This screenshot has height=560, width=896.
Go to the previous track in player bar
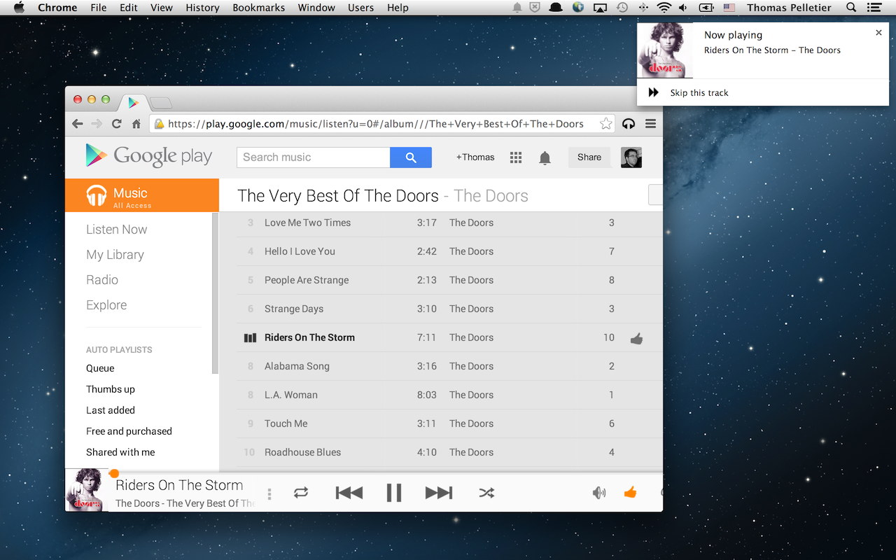coord(349,493)
